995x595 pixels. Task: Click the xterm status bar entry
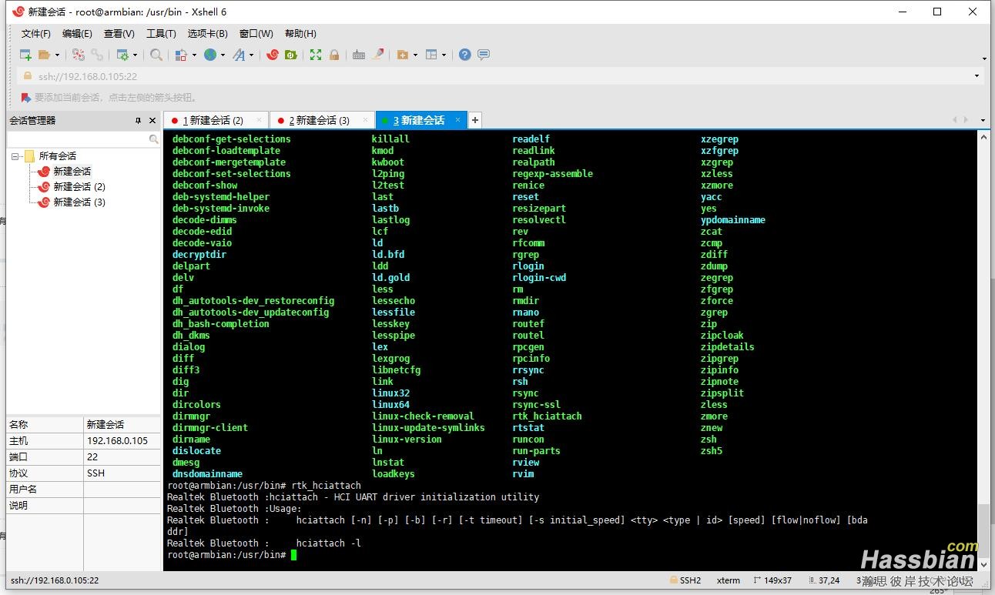point(728,580)
